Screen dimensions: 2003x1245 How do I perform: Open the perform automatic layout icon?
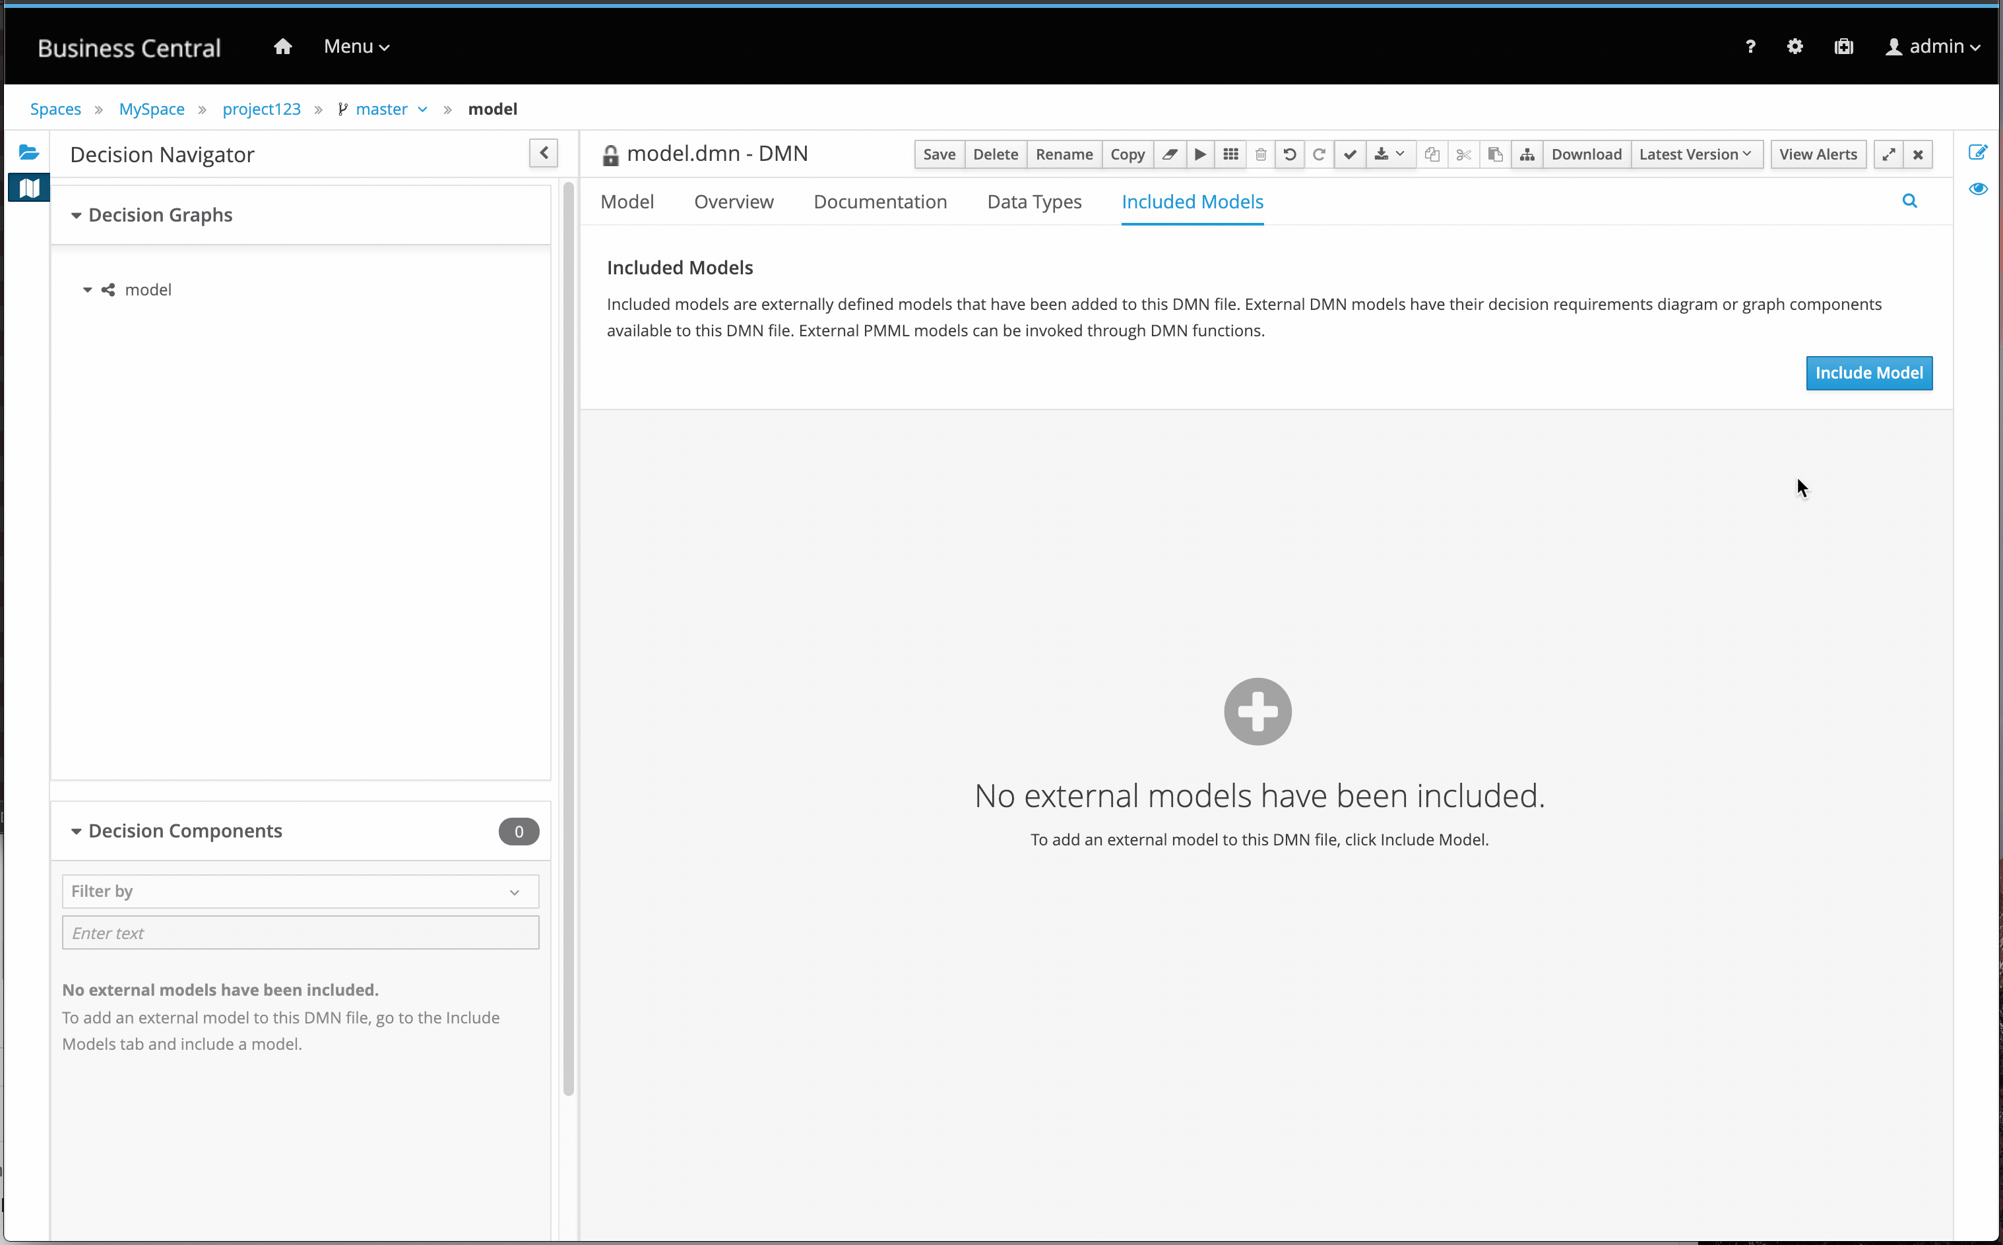tap(1527, 154)
